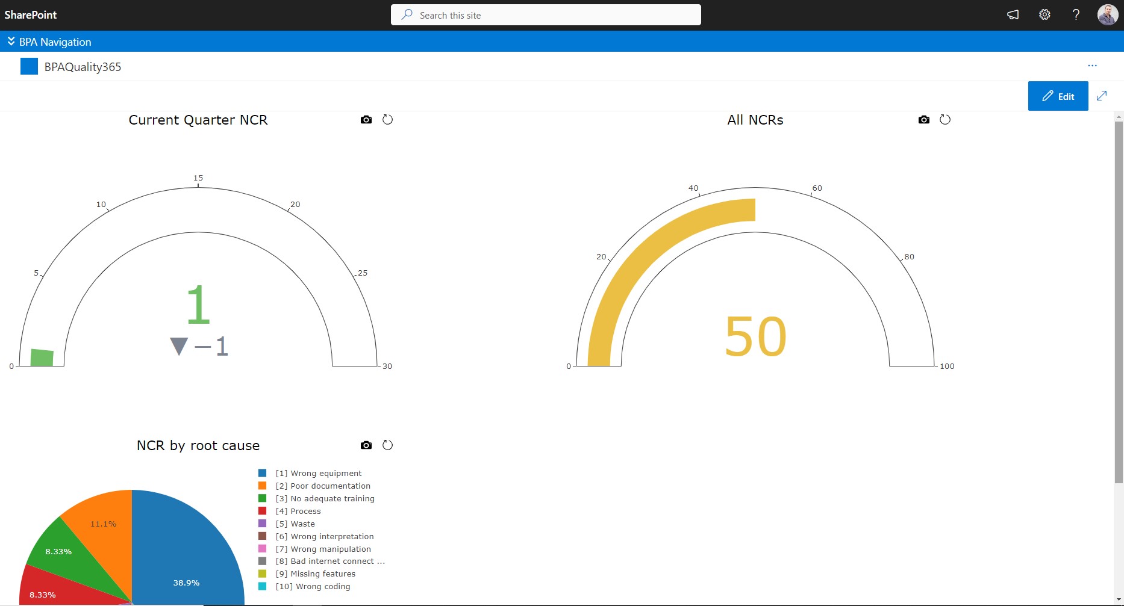
Task: Click the All NCRs chart title
Action: [x=755, y=120]
